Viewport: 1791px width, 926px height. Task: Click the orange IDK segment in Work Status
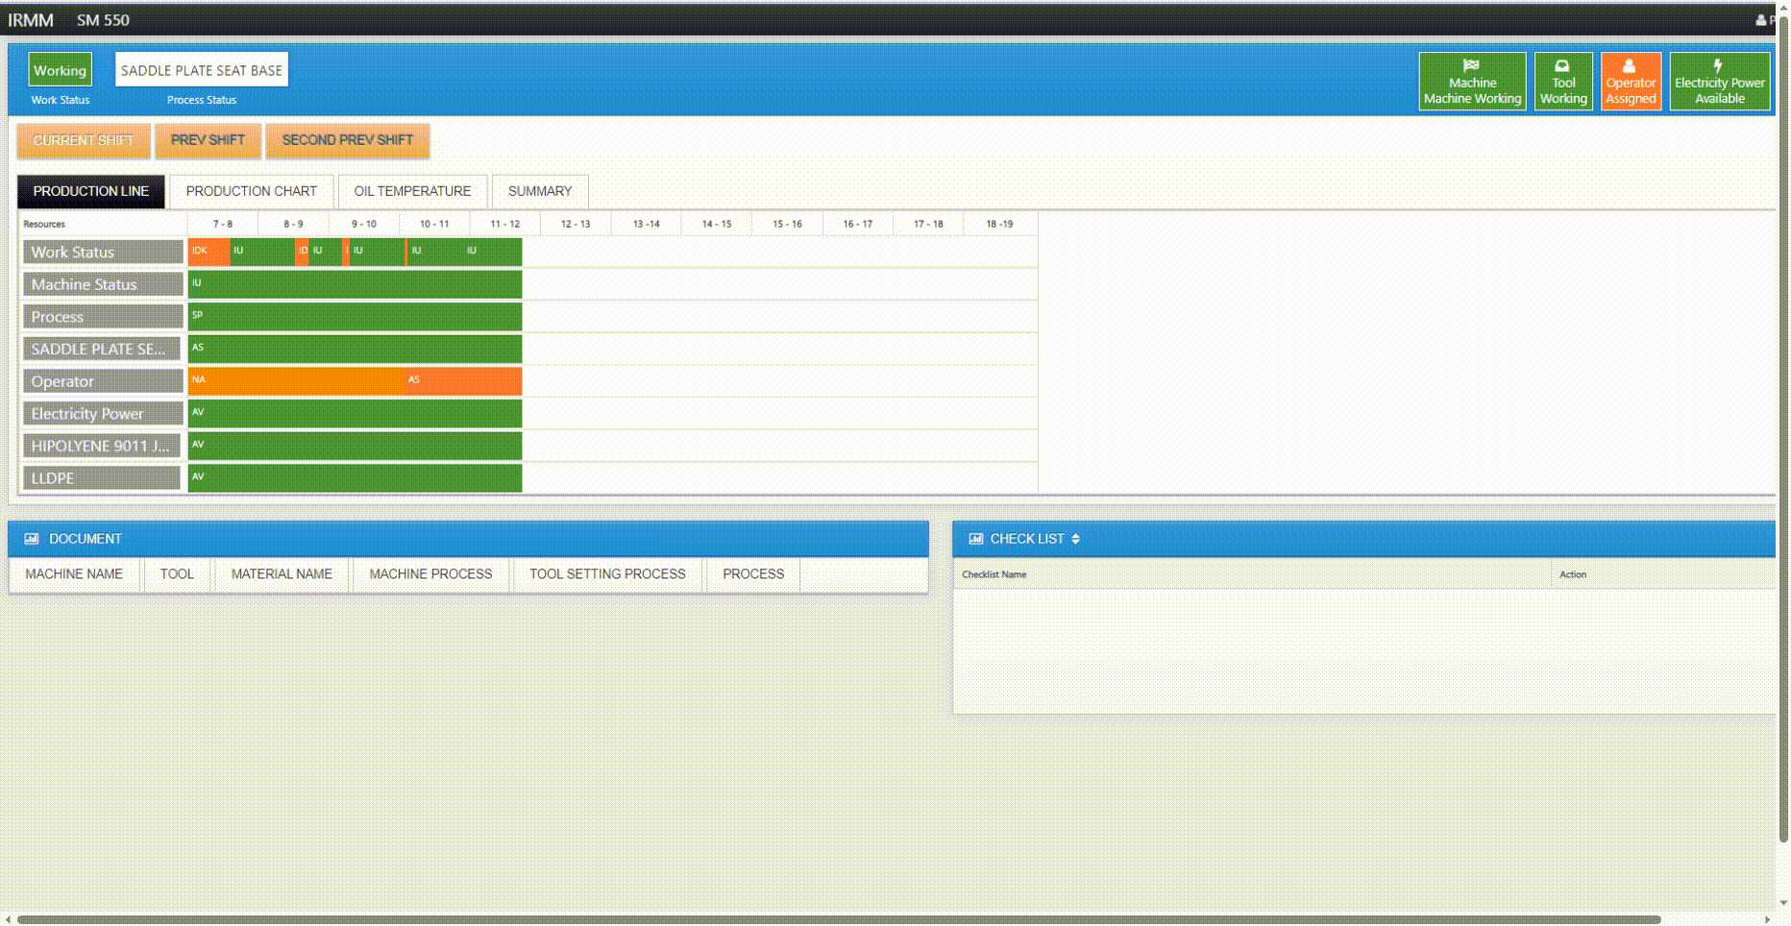[x=209, y=252]
